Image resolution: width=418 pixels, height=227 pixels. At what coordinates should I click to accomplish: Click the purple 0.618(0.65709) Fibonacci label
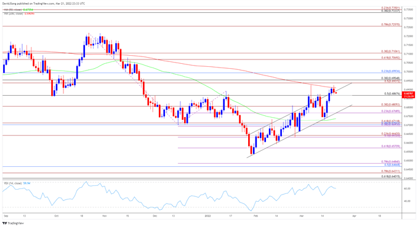(x=390, y=146)
